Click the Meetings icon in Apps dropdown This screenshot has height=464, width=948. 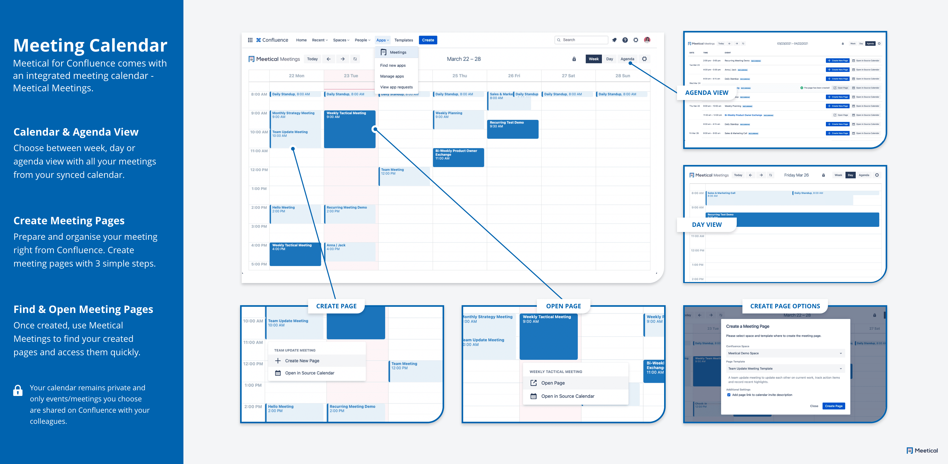(x=384, y=52)
